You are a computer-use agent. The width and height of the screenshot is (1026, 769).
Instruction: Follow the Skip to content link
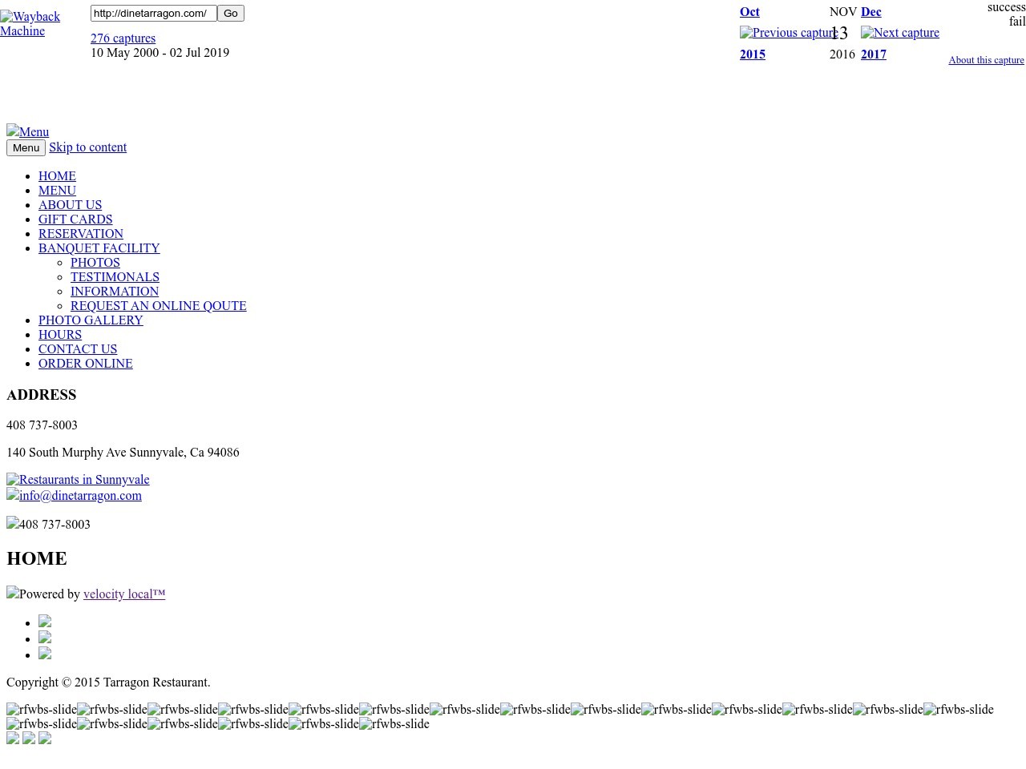tap(87, 147)
